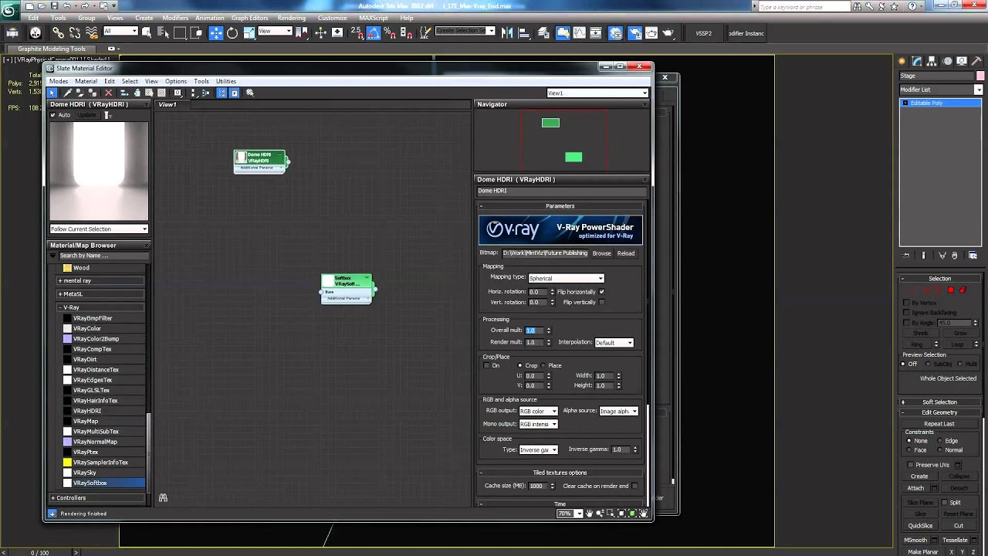This screenshot has width=988, height=556.
Task: Open the Create panel star icon
Action: tap(902, 61)
